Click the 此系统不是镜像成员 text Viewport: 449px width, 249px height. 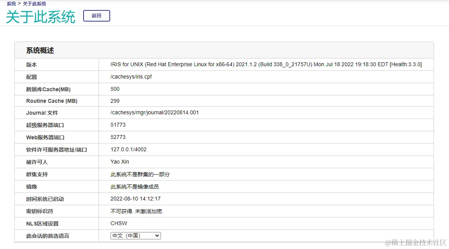(x=135, y=187)
